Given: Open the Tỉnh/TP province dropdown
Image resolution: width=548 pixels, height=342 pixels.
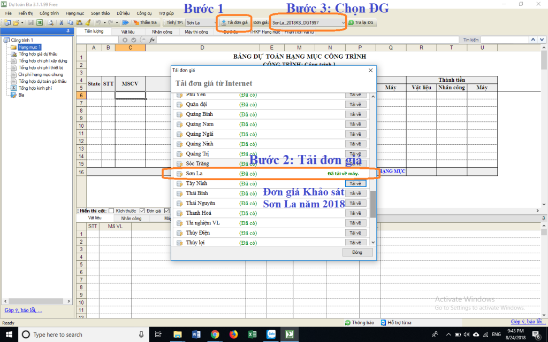Looking at the screenshot, I should pos(213,23).
